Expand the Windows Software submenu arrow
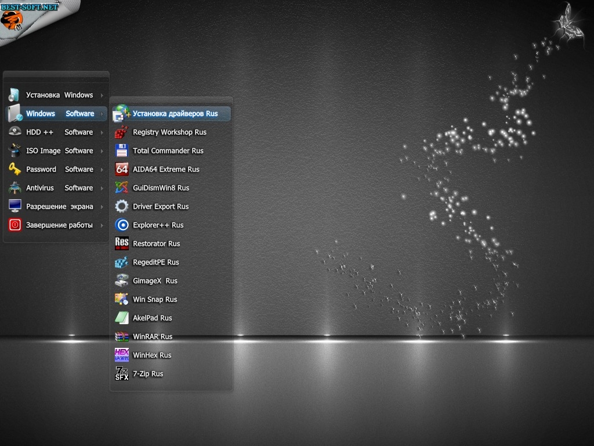The width and height of the screenshot is (594, 446). [x=102, y=114]
